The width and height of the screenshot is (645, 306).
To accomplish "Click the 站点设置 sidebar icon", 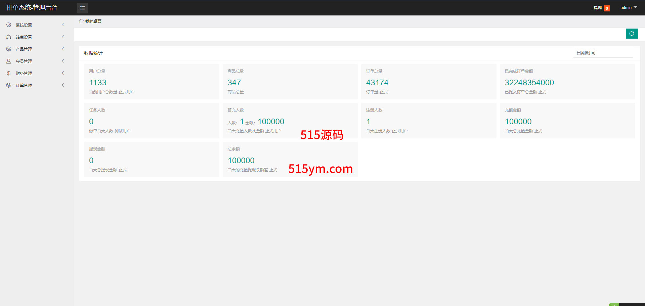I will [x=9, y=37].
